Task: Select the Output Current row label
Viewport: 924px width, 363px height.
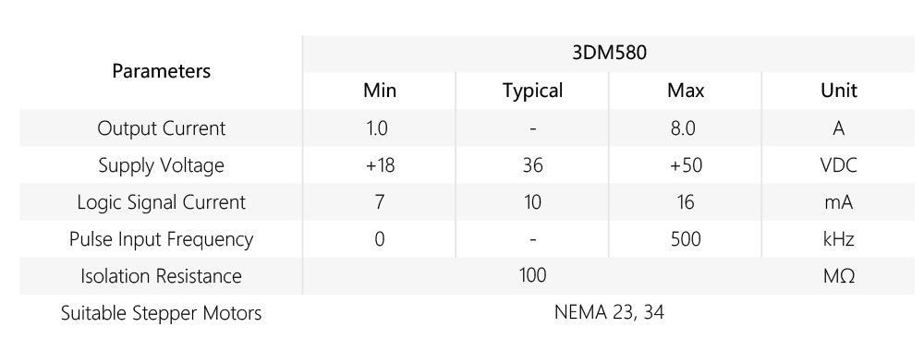Action: (x=161, y=127)
